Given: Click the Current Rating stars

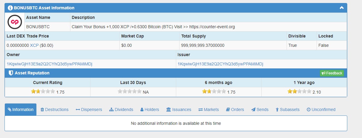Looking at the screenshot, I should tap(43, 91).
